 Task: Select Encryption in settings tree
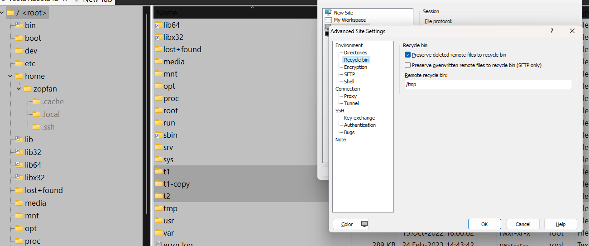[355, 67]
